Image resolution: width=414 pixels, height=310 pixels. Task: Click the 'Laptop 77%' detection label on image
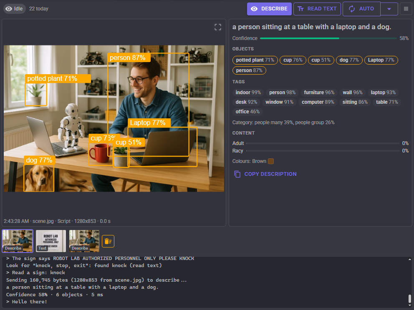click(149, 122)
